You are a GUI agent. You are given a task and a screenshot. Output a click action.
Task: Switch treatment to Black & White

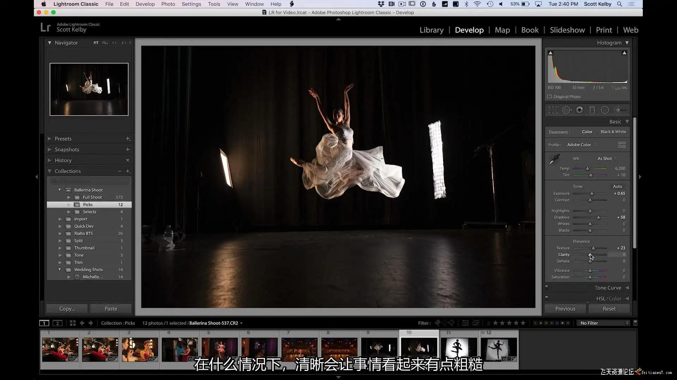613,132
